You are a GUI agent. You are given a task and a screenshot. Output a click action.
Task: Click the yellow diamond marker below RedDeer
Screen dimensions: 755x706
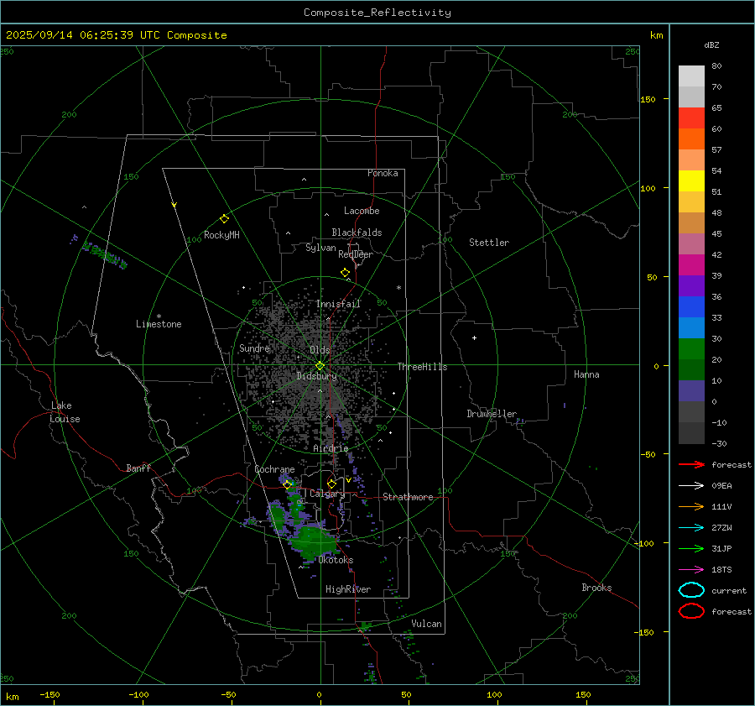tap(345, 273)
